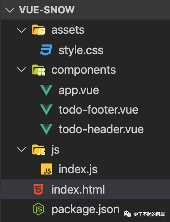The width and height of the screenshot is (170, 222).
Task: Select the VUE-SNOW project header
Action: click(x=46, y=10)
